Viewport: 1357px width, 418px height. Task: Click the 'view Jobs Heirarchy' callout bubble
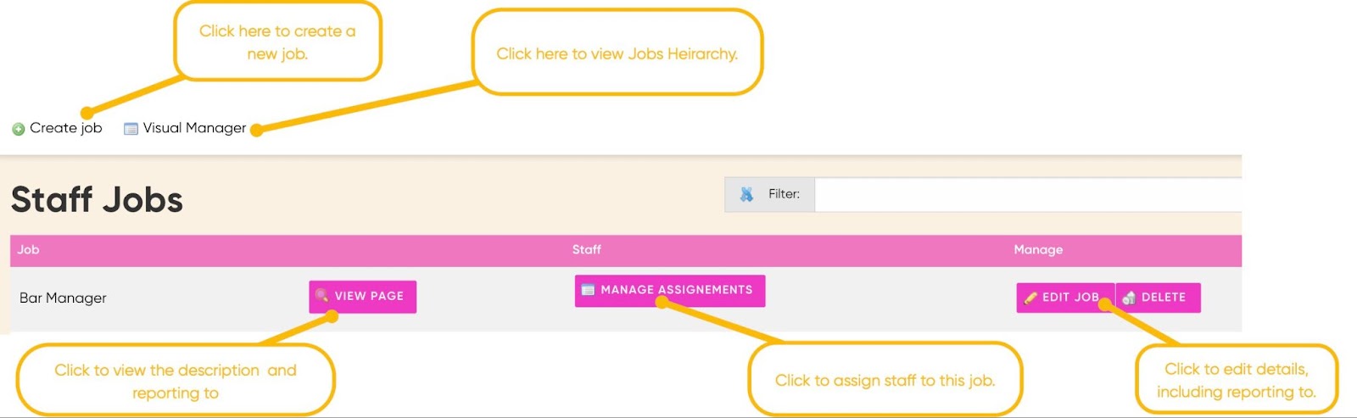coord(617,53)
